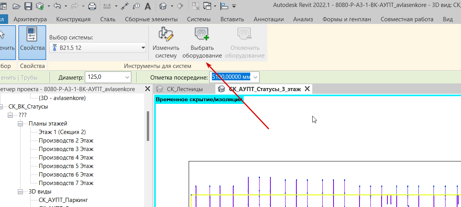The width and height of the screenshot is (461, 207).
Task: Select the Text tool (letter A)
Action: [x=148, y=5]
